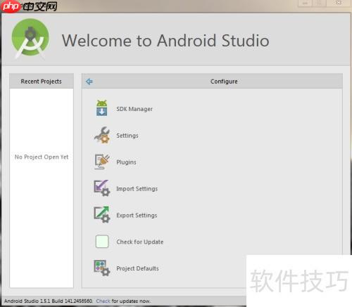Choose Export Settings
This screenshot has width=352, height=307.
click(137, 215)
